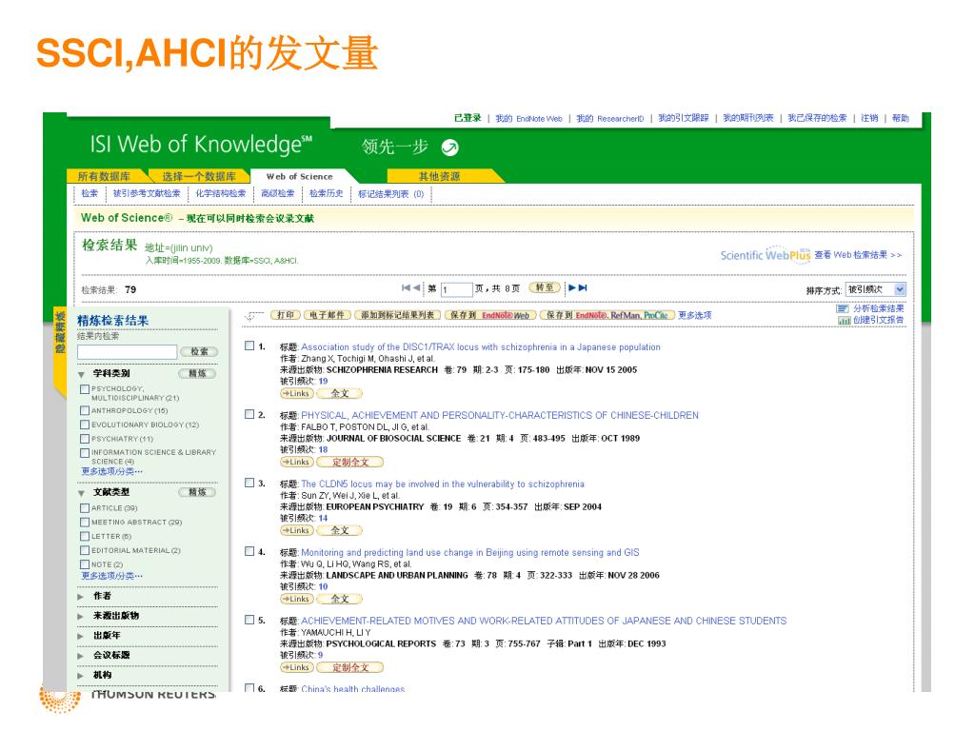Click 精炼 button in the 学科类别 section

point(197,373)
